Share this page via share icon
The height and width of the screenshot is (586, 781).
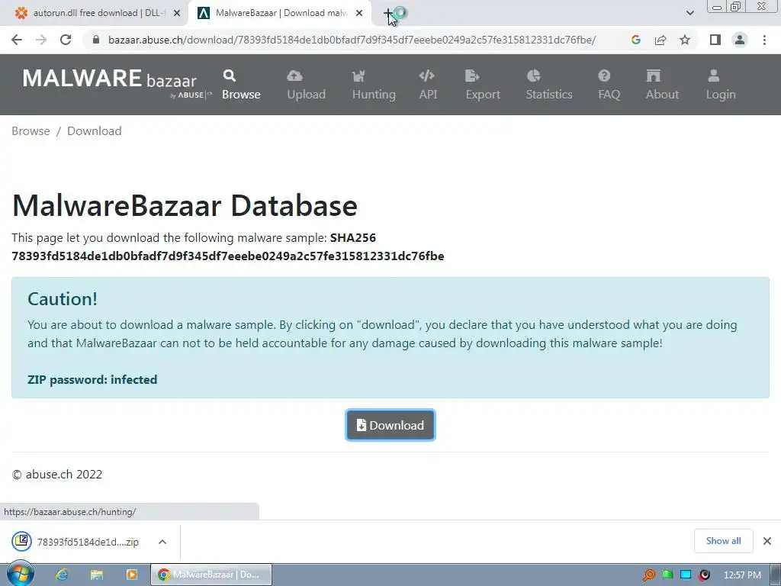click(x=660, y=40)
